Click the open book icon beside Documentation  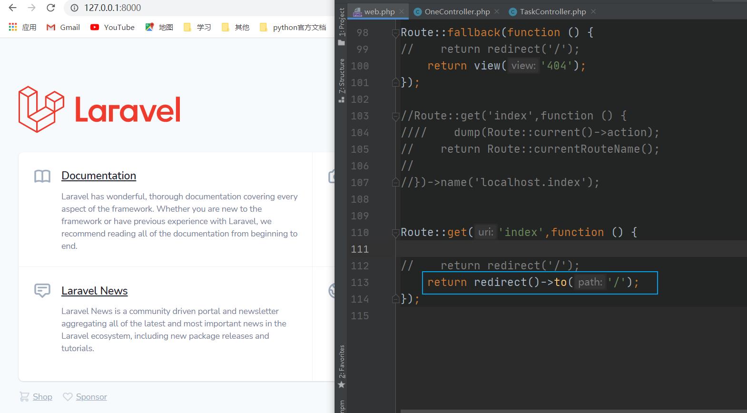(x=42, y=177)
